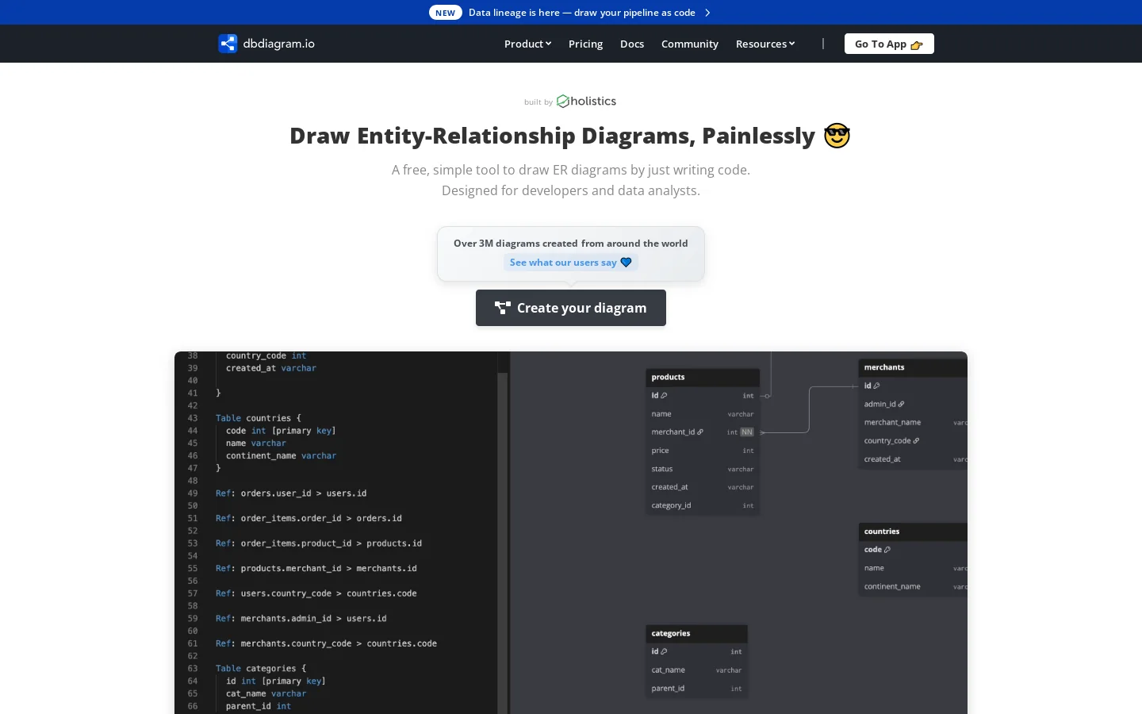Click the key icon beside countries code
Viewport: 1142px width, 714px height.
pos(887,550)
